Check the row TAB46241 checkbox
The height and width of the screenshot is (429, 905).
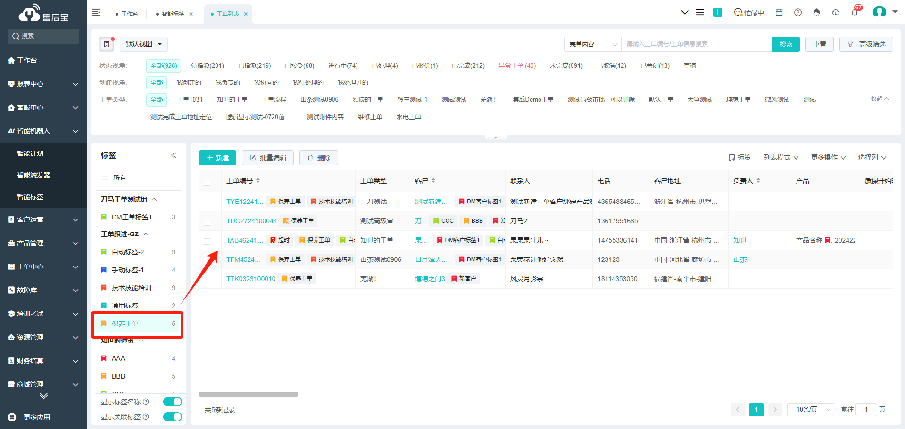coord(207,241)
